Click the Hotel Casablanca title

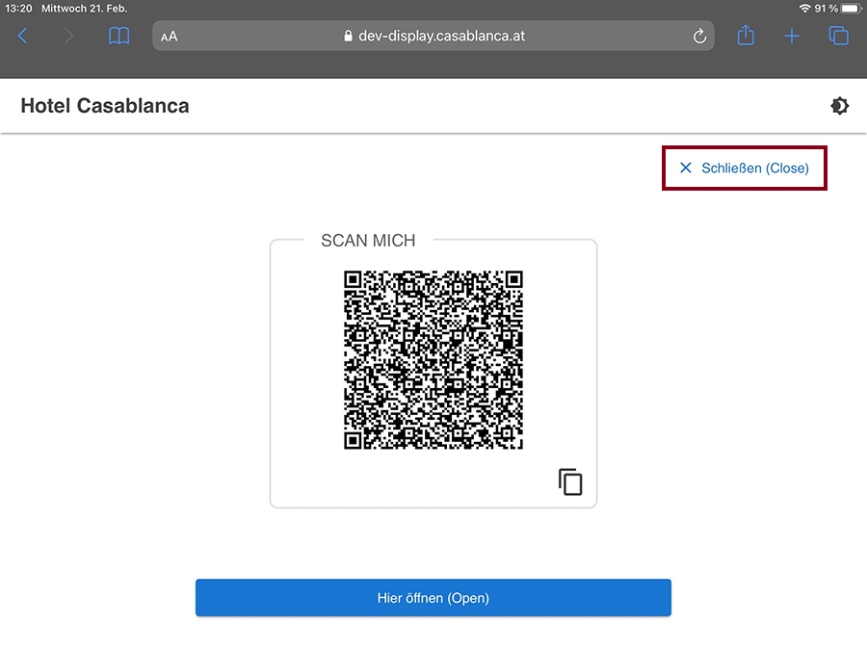tap(105, 106)
